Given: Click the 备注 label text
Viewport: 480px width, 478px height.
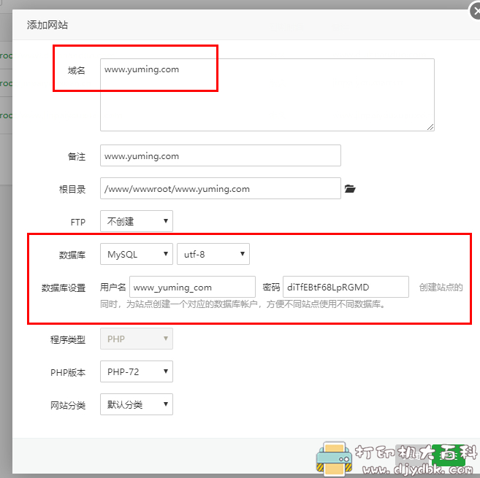Looking at the screenshot, I should pos(76,157).
